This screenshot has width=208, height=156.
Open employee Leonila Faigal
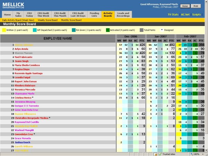click(23, 77)
